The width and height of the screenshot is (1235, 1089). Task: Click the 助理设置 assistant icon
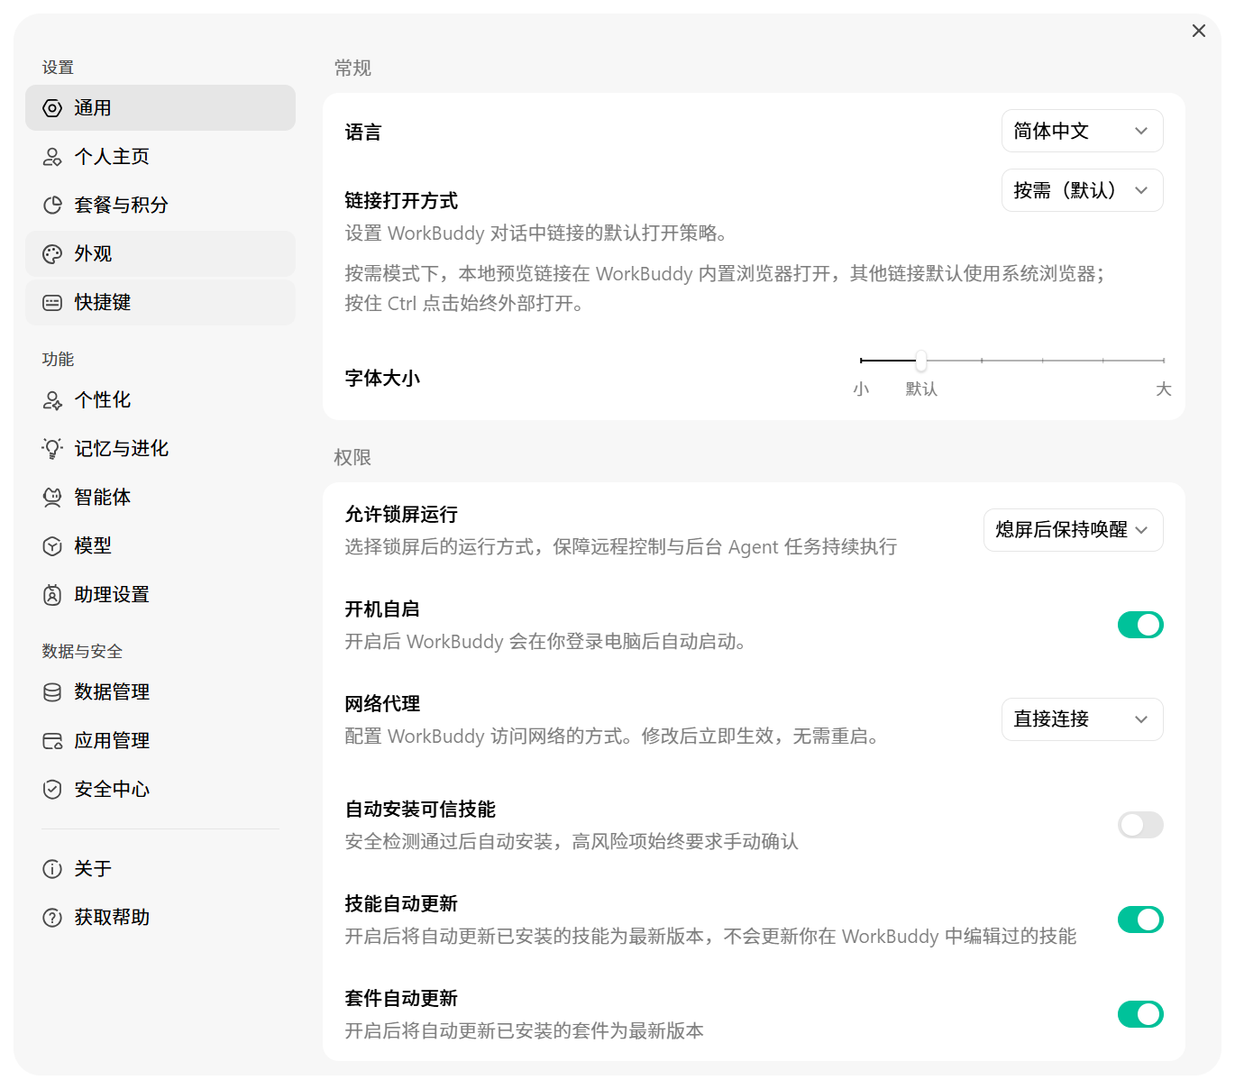click(x=52, y=595)
